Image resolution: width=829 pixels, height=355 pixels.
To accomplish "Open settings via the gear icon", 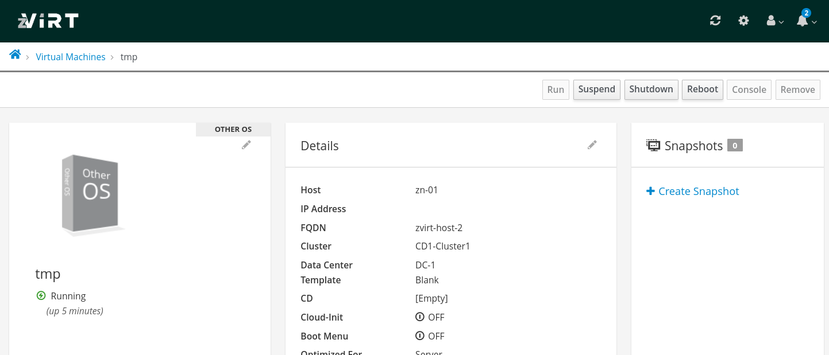I will tap(743, 21).
